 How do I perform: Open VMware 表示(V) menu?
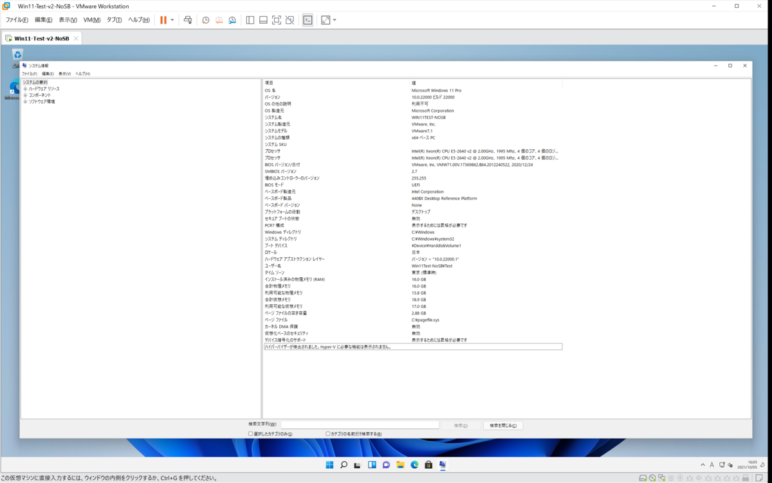pos(68,20)
